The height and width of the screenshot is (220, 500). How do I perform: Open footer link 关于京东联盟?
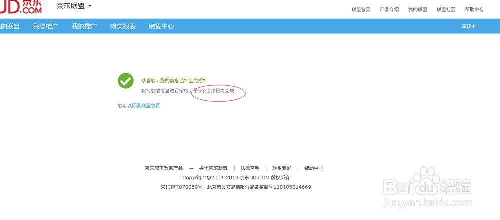(x=213, y=168)
